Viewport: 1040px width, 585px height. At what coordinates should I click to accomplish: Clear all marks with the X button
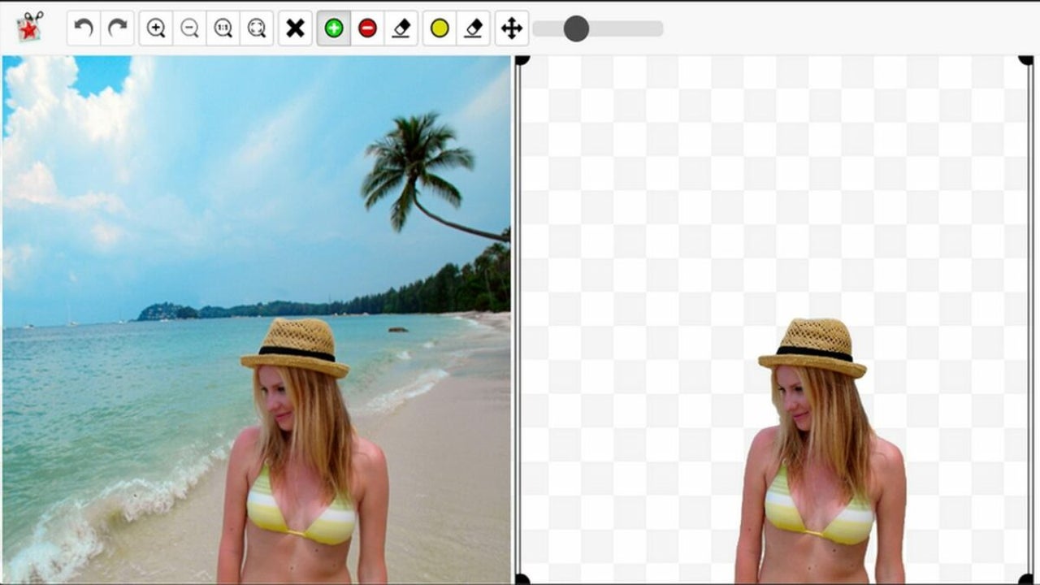pos(296,28)
